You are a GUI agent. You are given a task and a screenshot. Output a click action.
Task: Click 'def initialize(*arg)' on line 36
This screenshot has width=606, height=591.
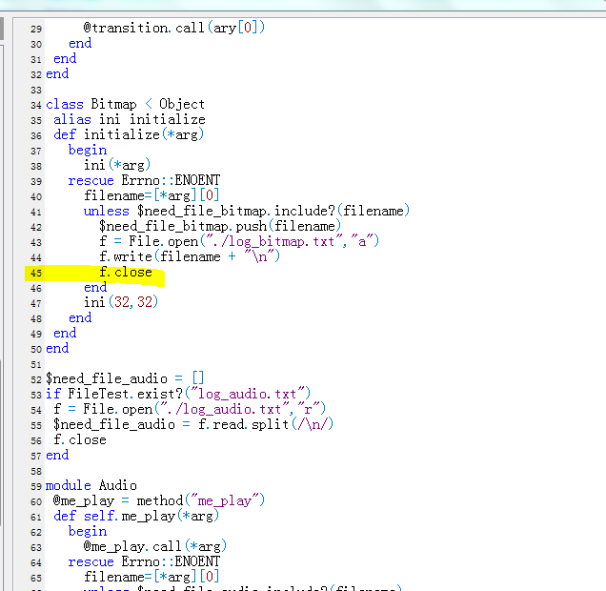click(129, 135)
